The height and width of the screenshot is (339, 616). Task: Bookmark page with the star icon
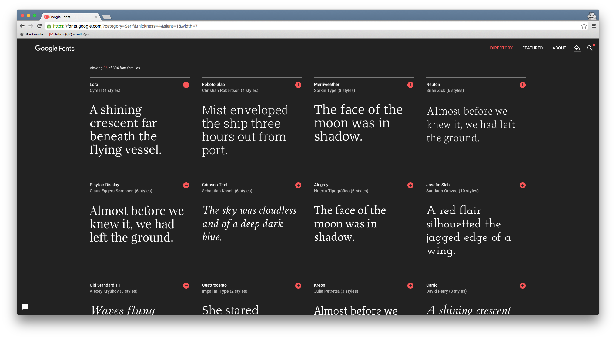click(x=584, y=26)
